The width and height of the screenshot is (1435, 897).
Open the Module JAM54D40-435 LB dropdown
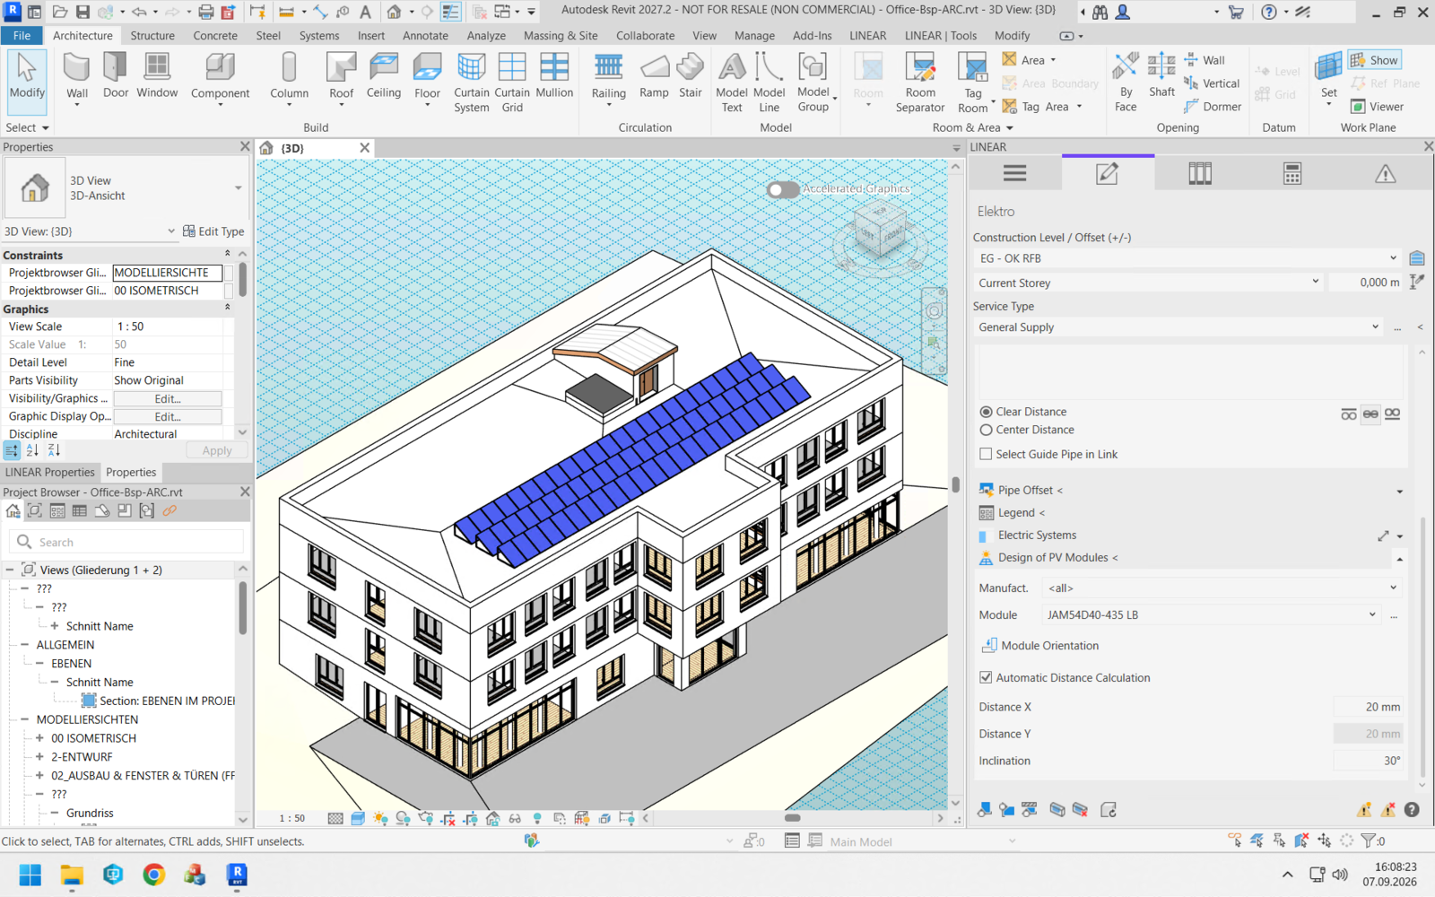1211,615
